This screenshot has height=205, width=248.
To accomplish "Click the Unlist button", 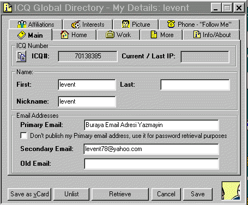I will 71,194.
